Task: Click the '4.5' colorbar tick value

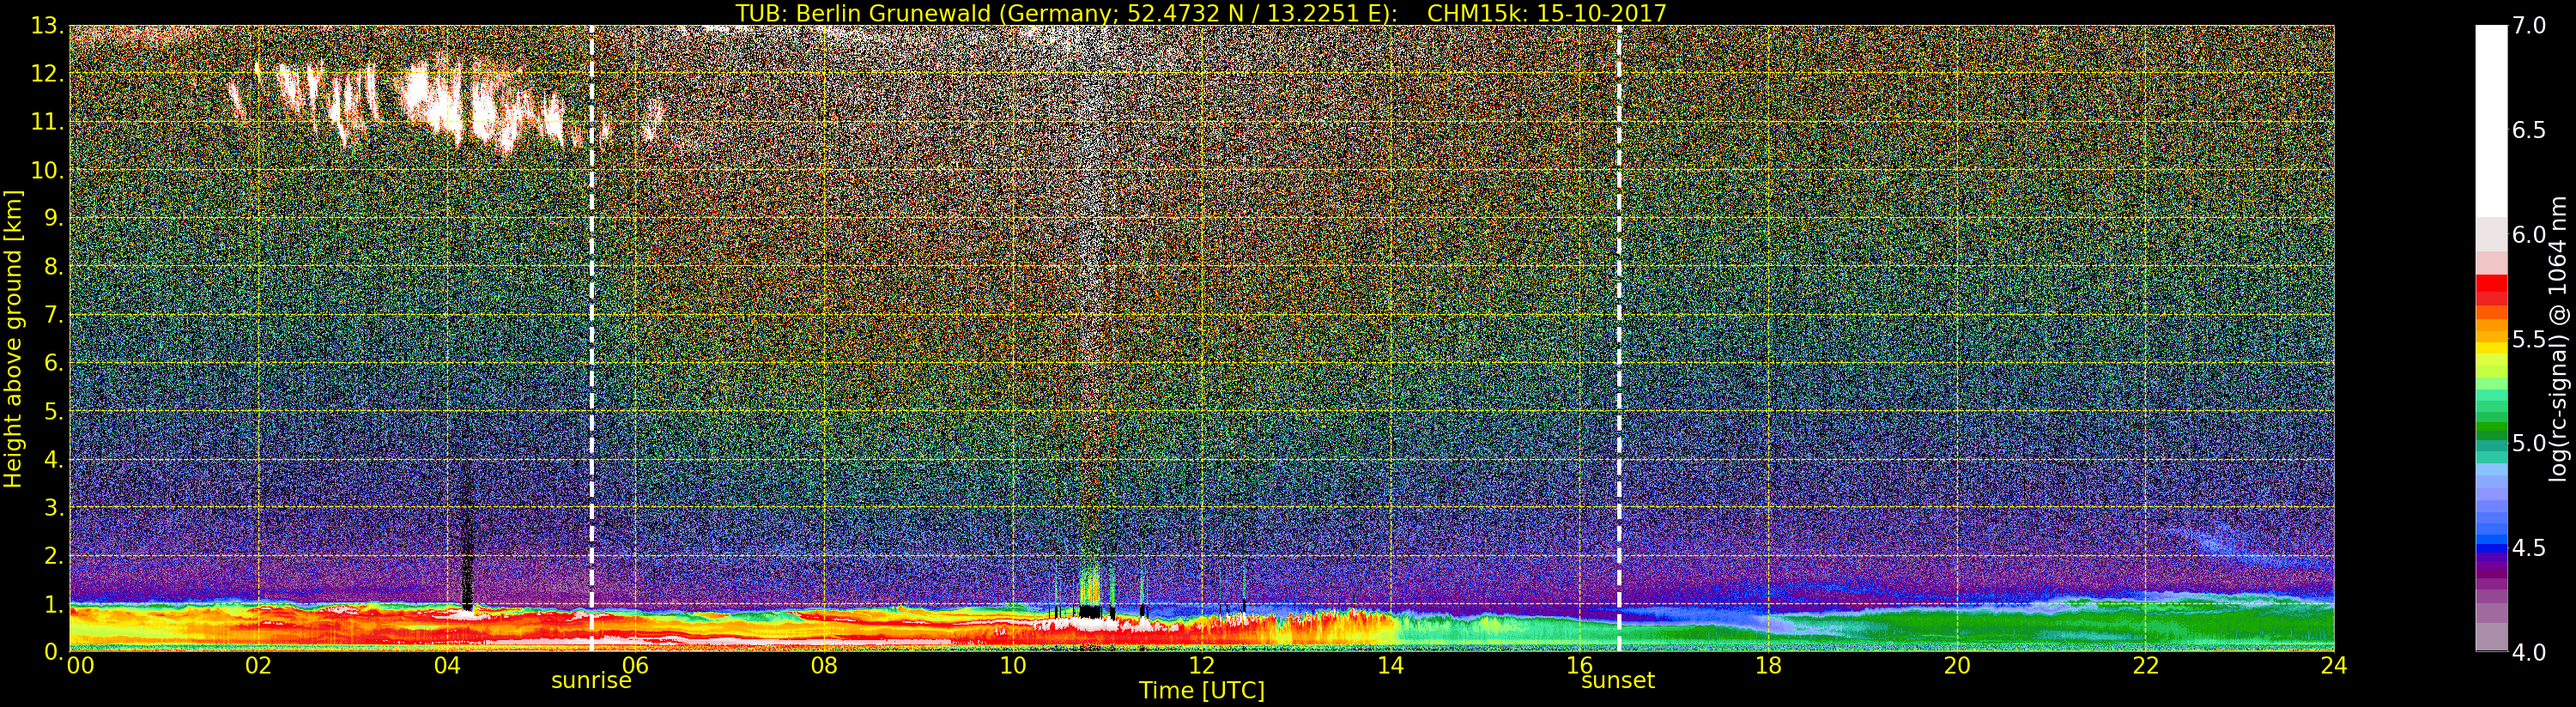Action: click(x=2529, y=548)
